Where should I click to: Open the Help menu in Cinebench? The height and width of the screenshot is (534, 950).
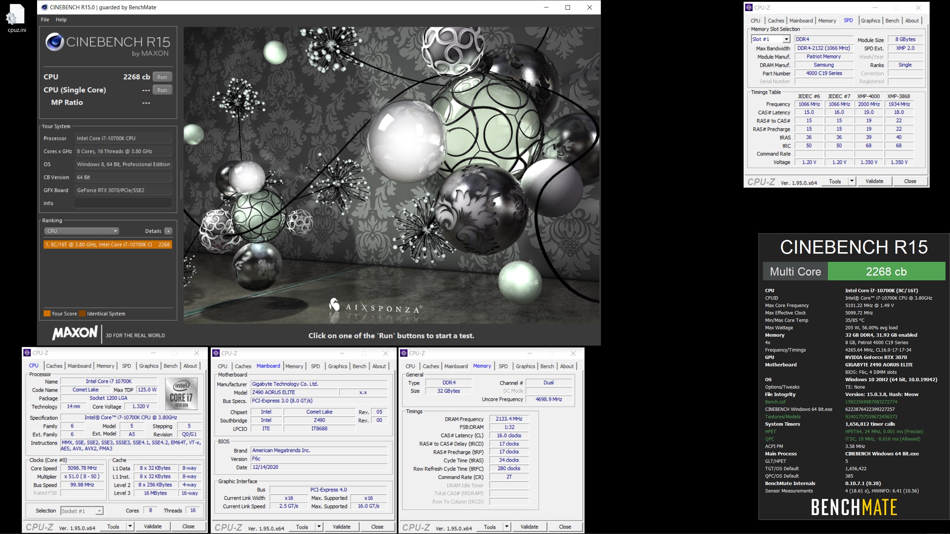61,20
